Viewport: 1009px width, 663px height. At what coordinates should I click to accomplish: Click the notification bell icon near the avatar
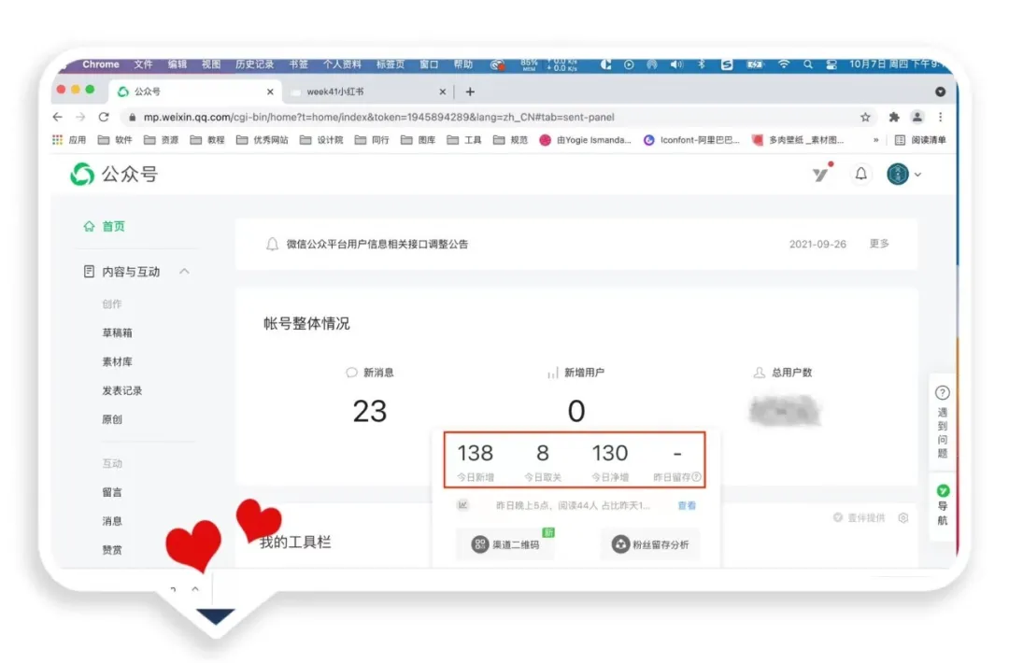860,174
